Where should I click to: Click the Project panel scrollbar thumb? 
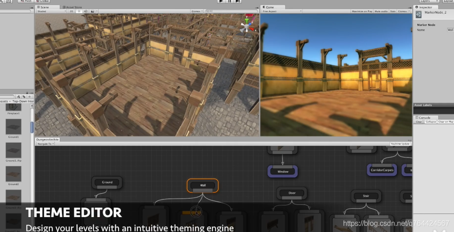32,127
